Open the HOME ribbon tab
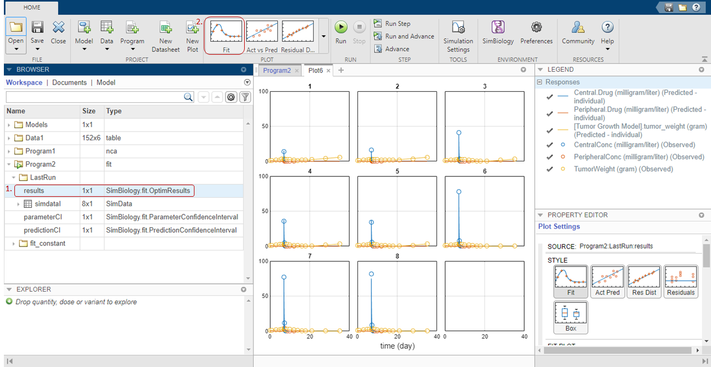711x367 pixels. (x=32, y=8)
